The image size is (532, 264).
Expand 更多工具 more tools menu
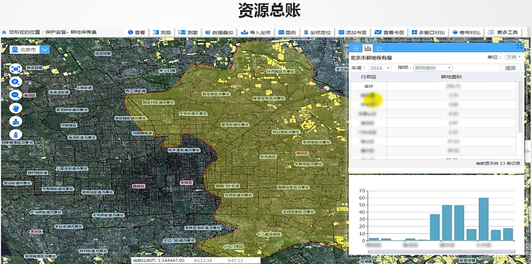coord(502,33)
